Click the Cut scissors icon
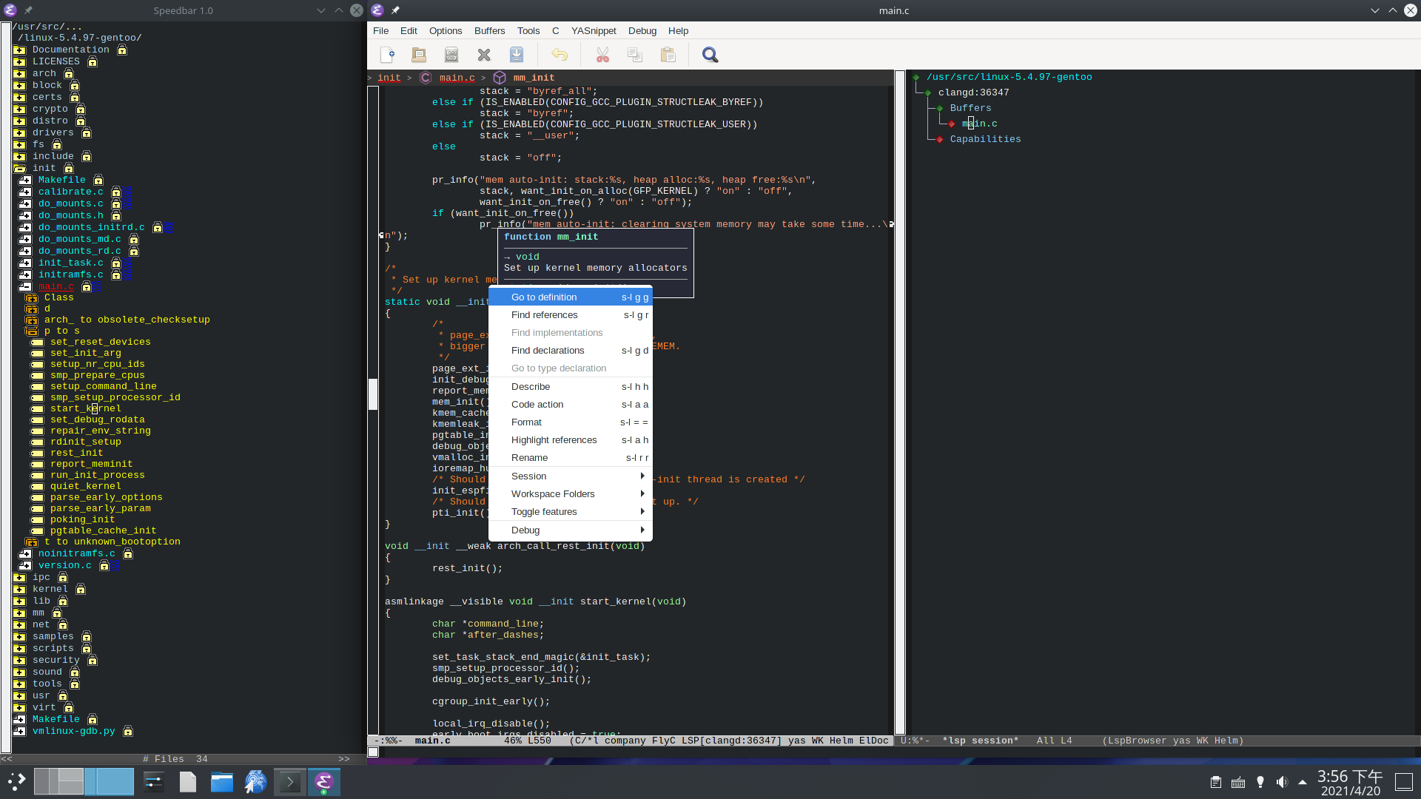Image resolution: width=1421 pixels, height=799 pixels. click(x=602, y=55)
